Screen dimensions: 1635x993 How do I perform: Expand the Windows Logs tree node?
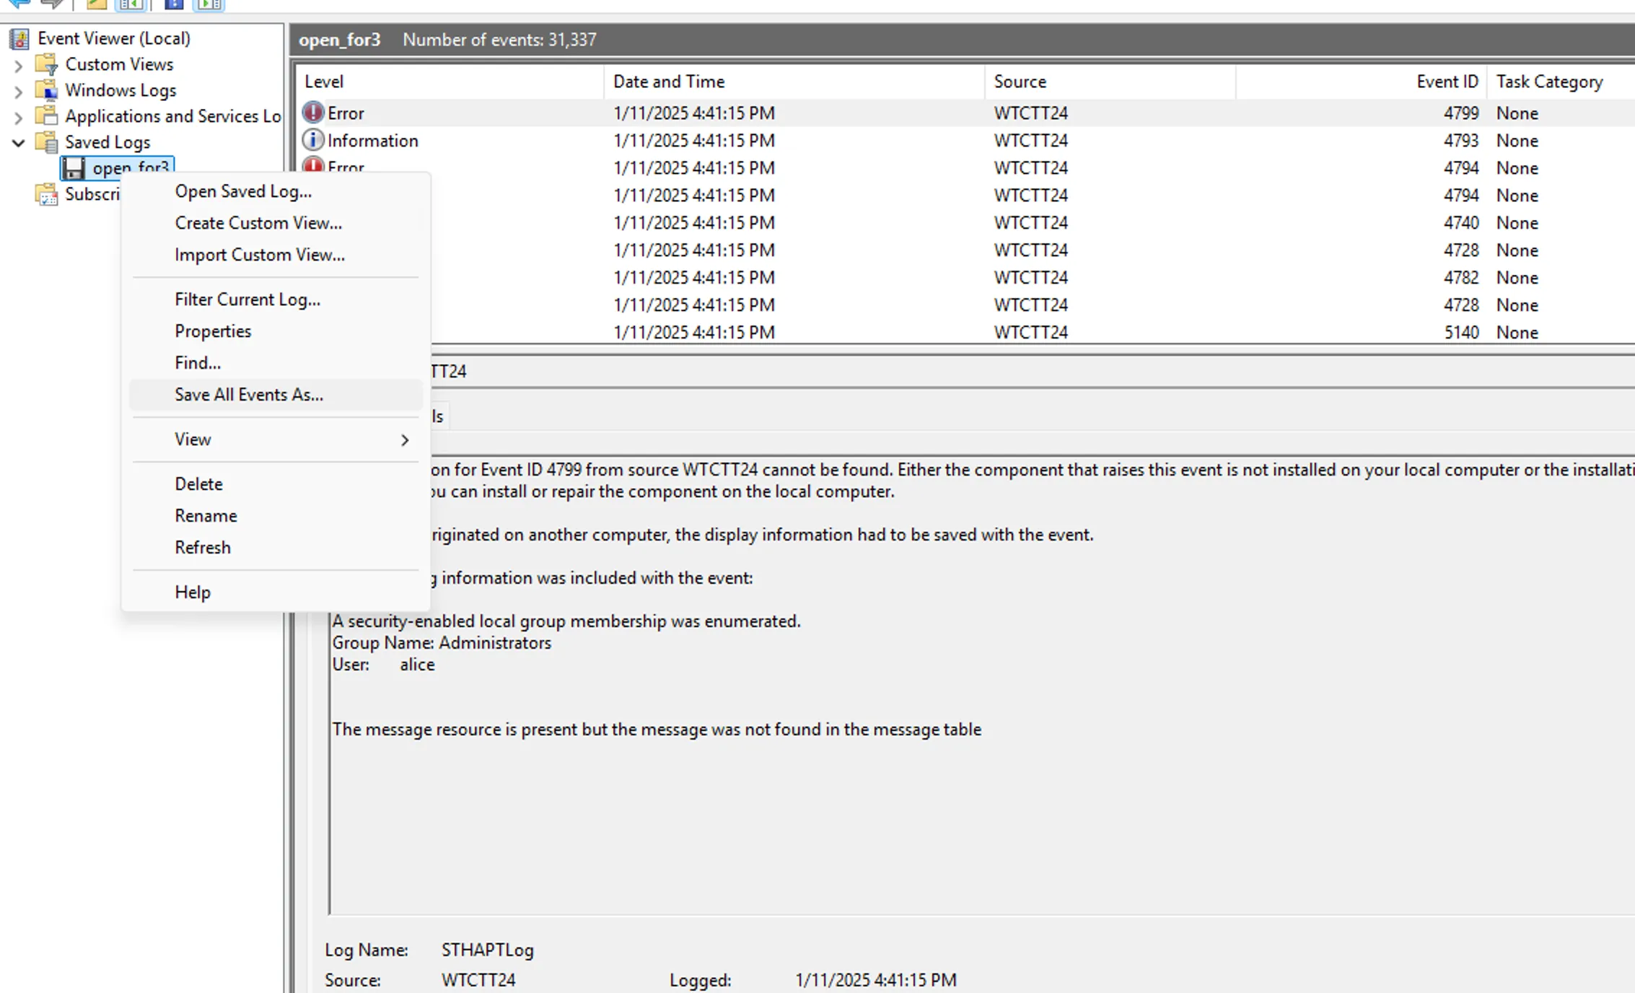pyautogui.click(x=19, y=92)
